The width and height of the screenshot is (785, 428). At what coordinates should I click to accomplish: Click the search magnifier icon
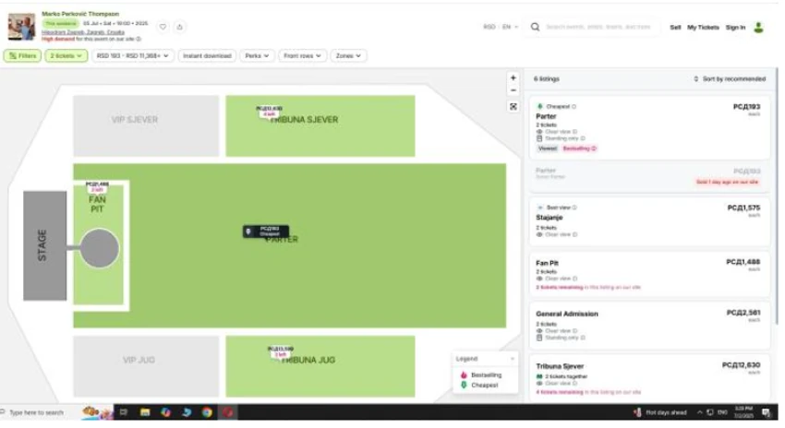pos(535,27)
